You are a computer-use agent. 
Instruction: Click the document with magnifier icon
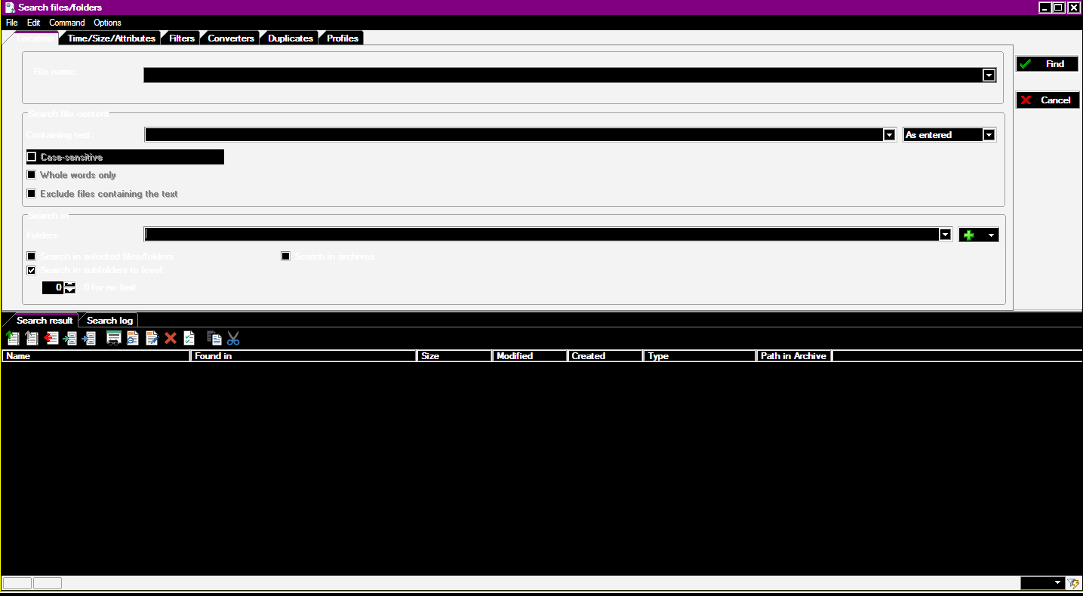coord(133,339)
